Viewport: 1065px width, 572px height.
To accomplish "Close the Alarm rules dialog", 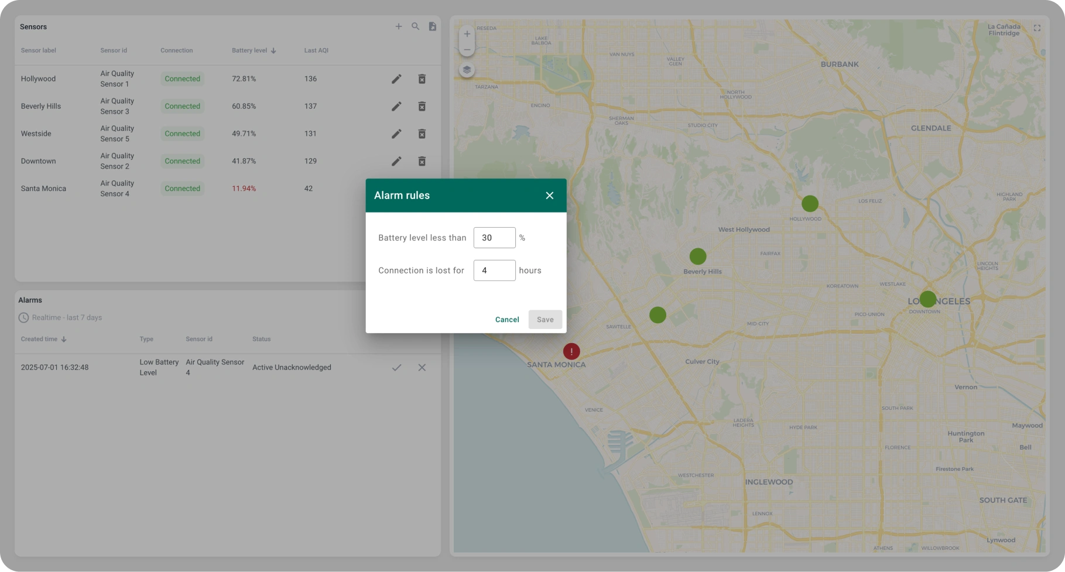I will 549,196.
